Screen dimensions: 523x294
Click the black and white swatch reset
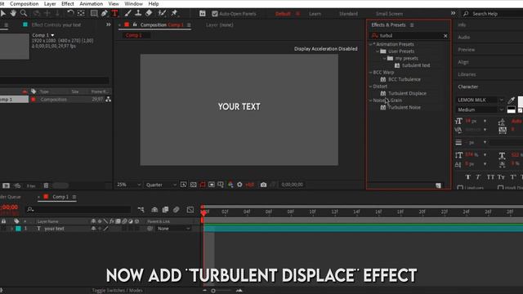[511, 109]
